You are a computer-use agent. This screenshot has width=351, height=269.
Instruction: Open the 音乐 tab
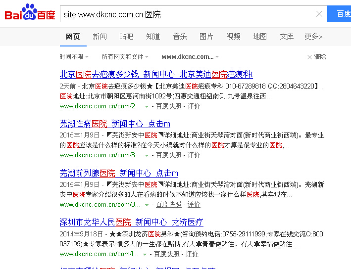tap(180, 36)
